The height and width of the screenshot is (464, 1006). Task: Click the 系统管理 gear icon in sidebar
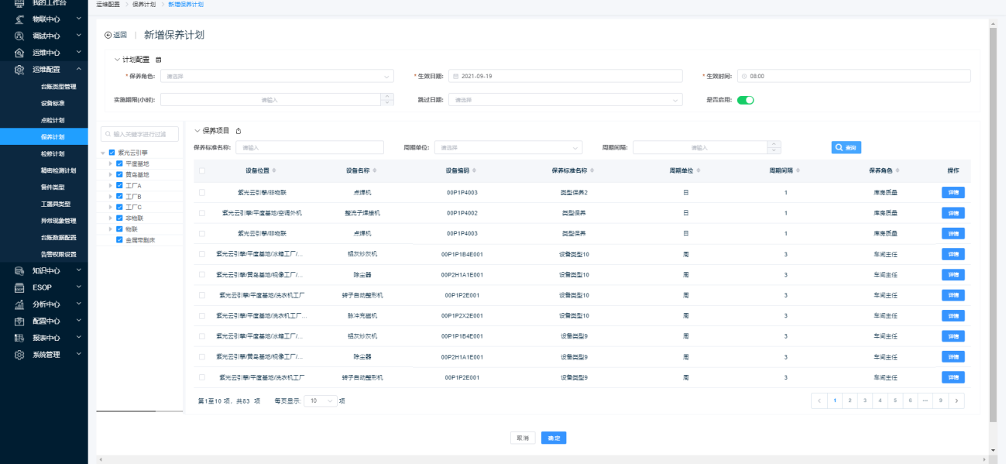tap(19, 355)
